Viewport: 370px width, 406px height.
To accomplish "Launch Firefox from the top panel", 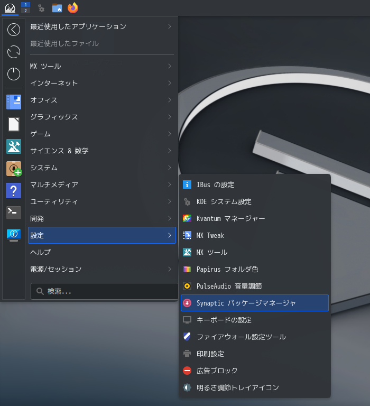I will coord(73,8).
